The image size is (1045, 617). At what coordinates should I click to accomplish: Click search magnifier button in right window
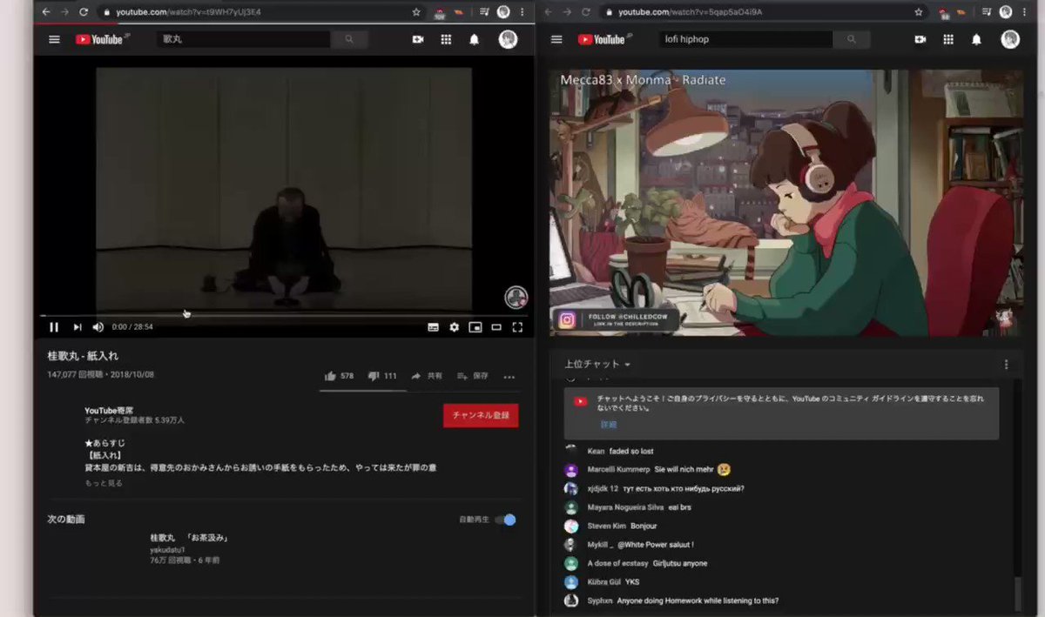852,39
